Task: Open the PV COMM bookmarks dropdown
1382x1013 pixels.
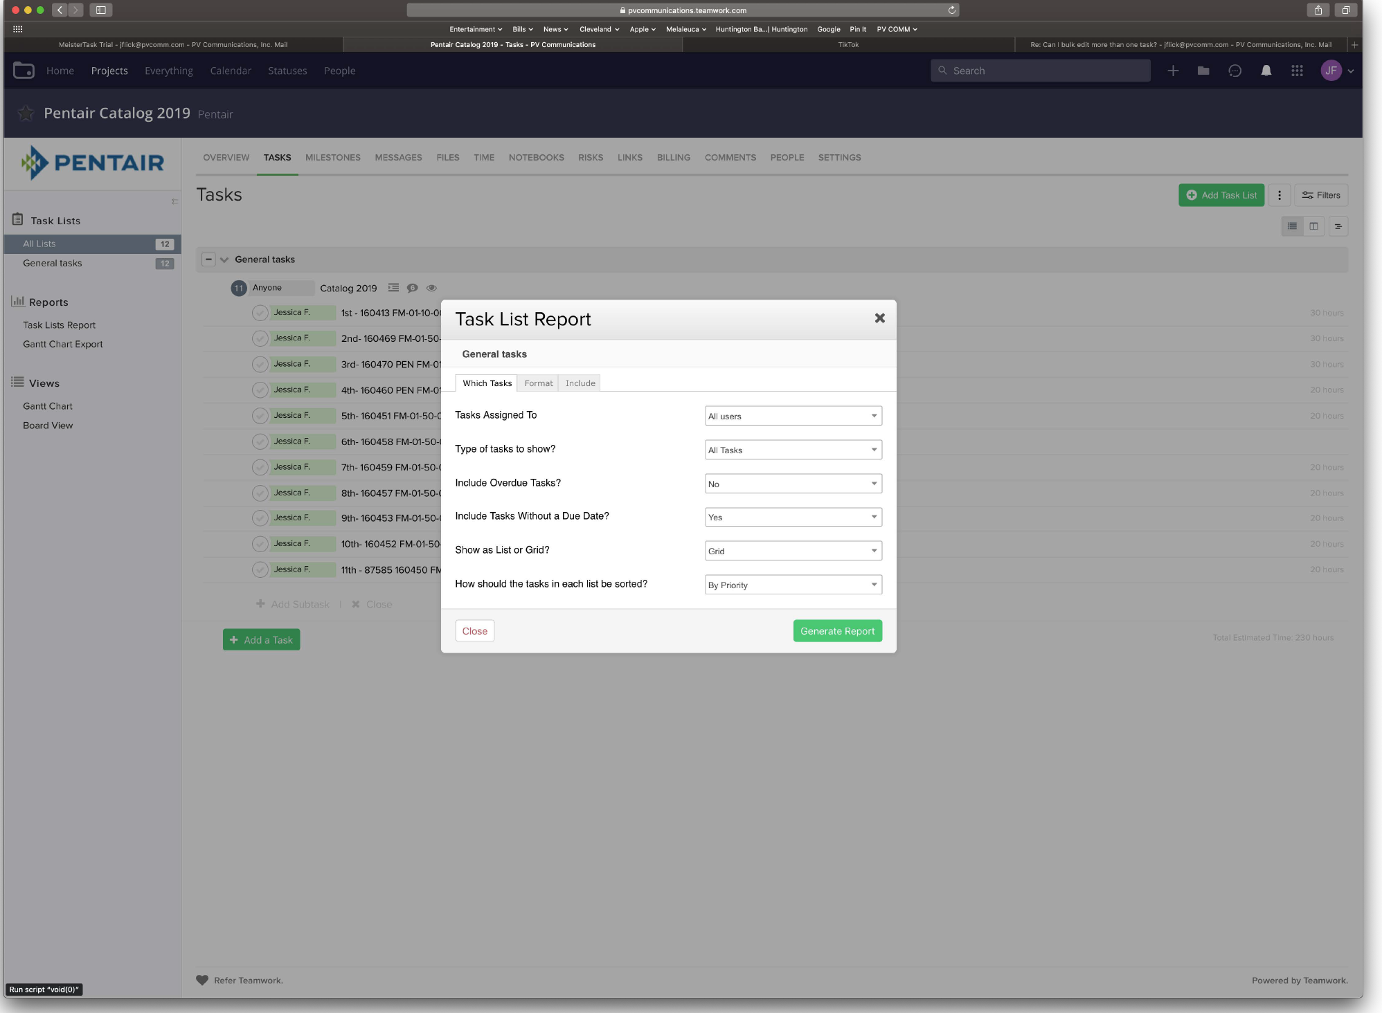Action: pyautogui.click(x=896, y=29)
